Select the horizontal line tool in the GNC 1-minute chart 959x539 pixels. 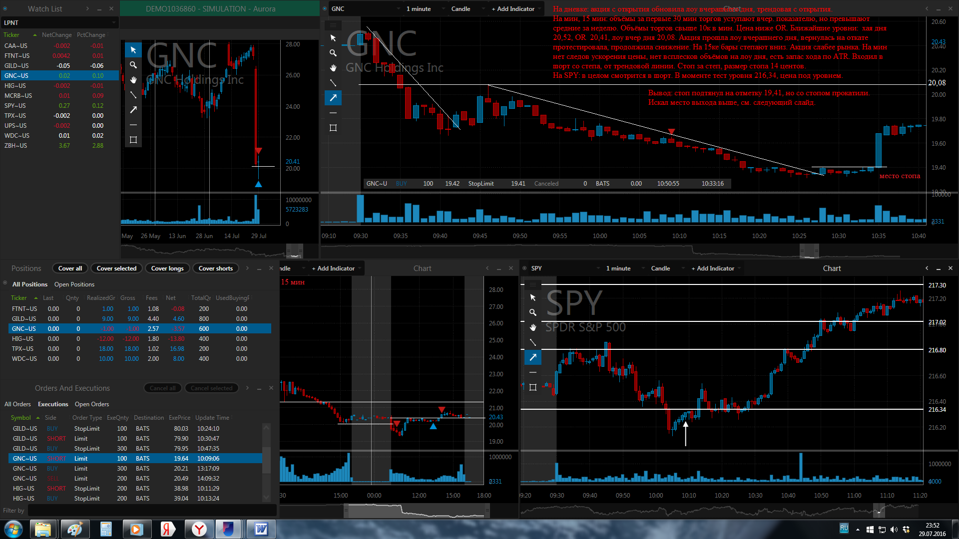[333, 113]
